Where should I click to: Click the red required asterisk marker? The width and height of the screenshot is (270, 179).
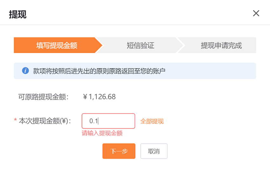[x=15, y=120]
